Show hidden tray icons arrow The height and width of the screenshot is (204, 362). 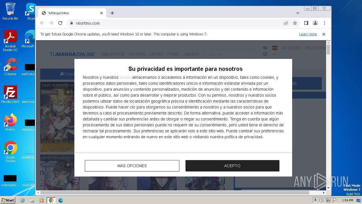click(316, 200)
